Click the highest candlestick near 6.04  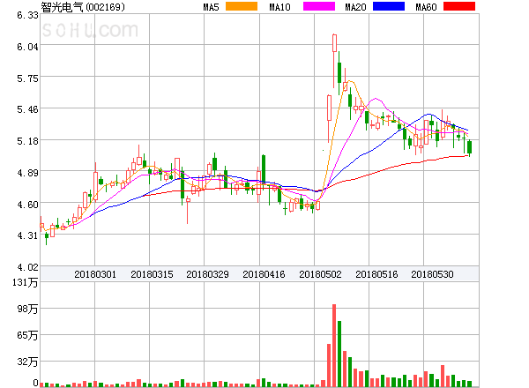[334, 43]
